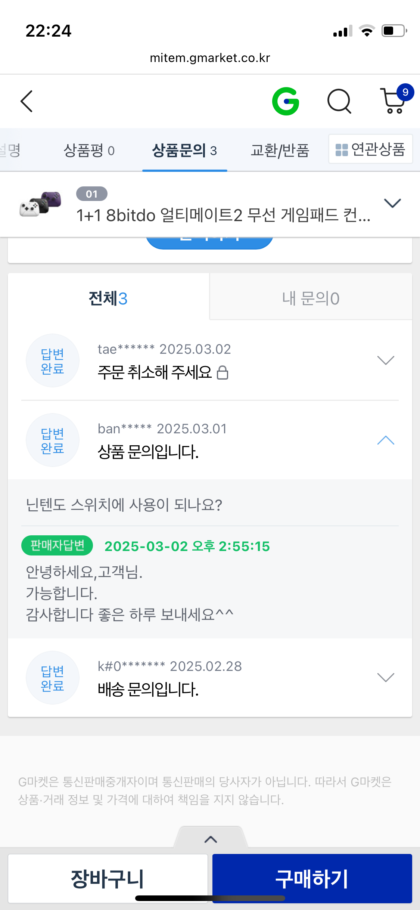This screenshot has height=910, width=420.
Task: Expand the 주문 취소해 주세요 inquiry
Action: coord(386,360)
